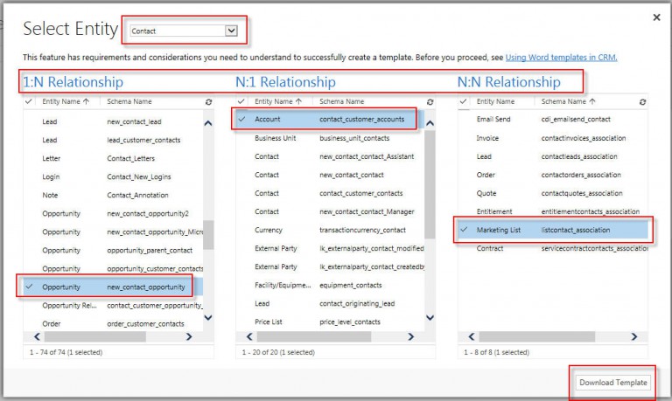Select the Note Contact_Annotation row
The image size is (672, 401).
(113, 196)
